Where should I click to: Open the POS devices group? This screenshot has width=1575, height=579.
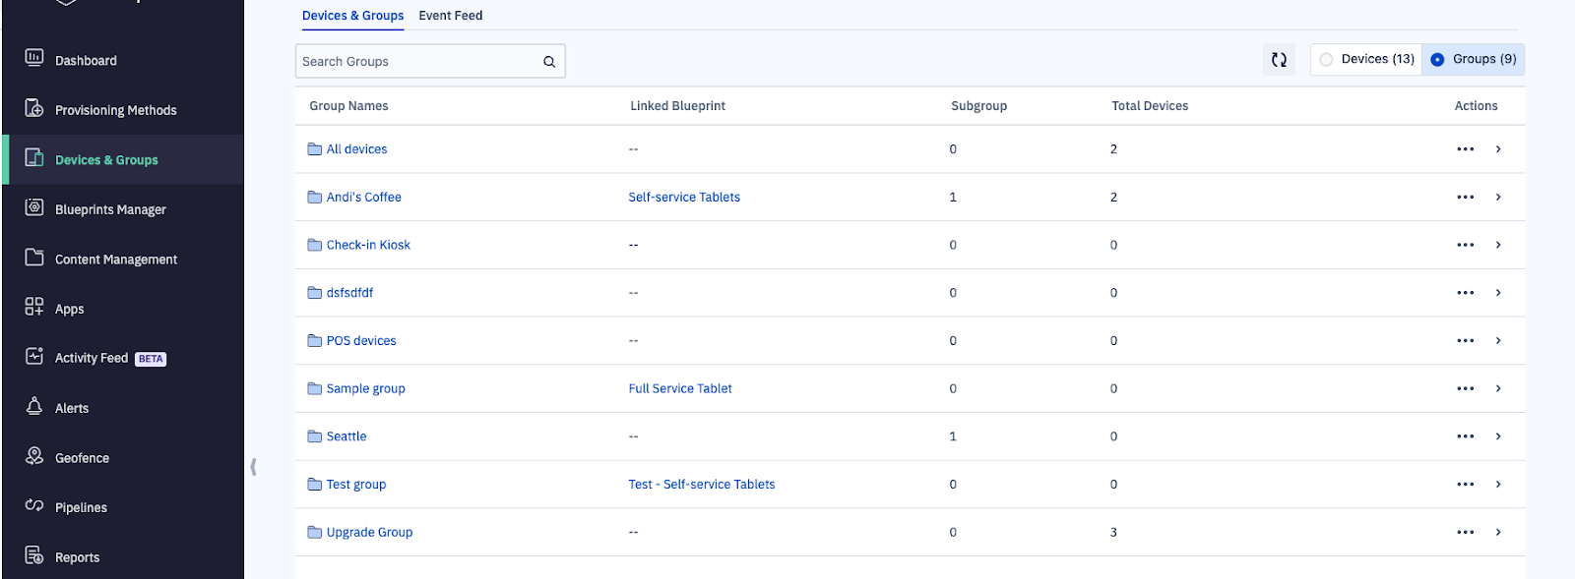pos(361,341)
